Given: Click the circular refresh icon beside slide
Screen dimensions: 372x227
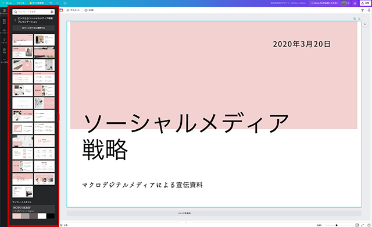Looking at the screenshot, I should click(x=365, y=23).
